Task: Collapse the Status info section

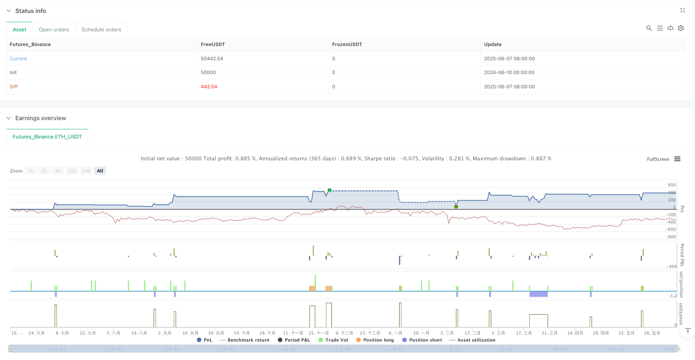Action: coord(8,11)
